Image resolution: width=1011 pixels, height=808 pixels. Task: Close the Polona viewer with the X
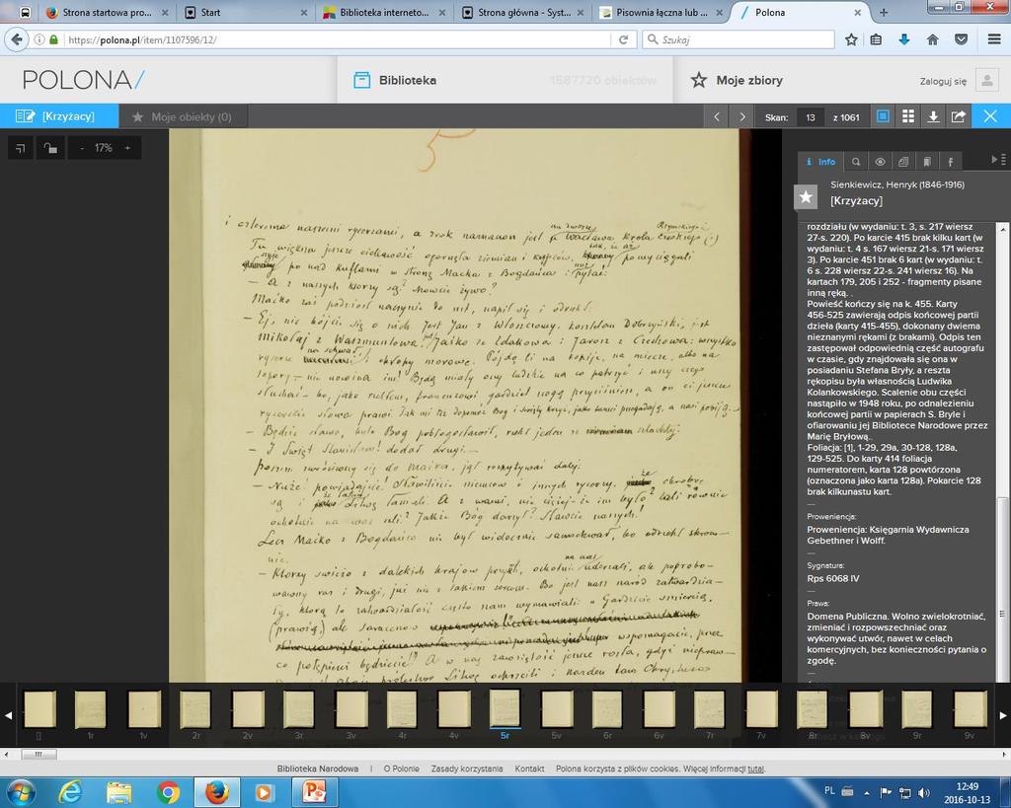pos(991,116)
